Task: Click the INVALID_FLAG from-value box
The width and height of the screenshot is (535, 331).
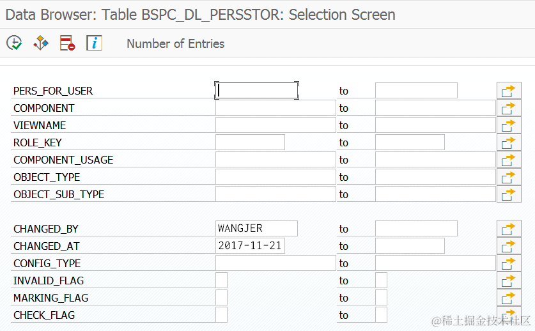Action: pos(221,281)
